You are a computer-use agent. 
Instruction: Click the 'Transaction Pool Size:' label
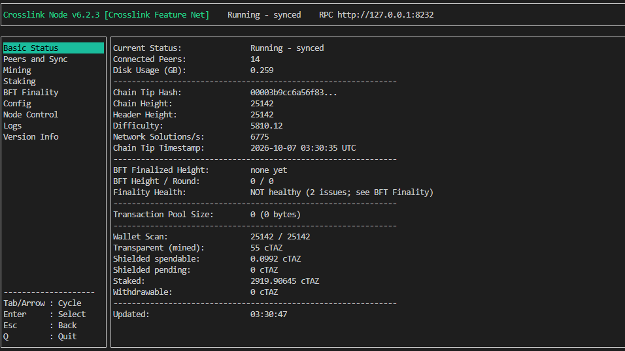tap(163, 214)
